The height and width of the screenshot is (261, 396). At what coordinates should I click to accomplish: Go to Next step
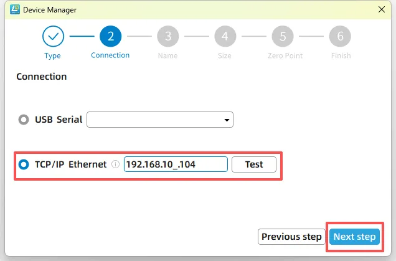click(x=354, y=237)
